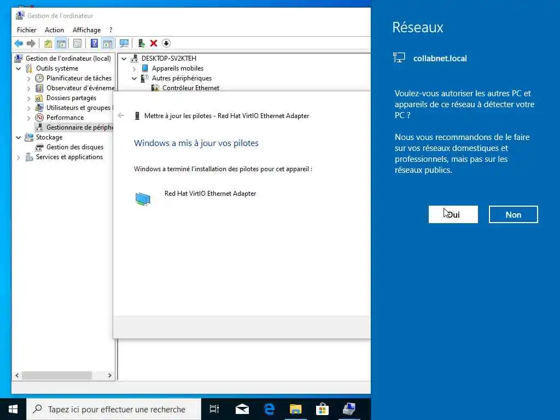Open the Mail app in the taskbar

tap(242, 409)
